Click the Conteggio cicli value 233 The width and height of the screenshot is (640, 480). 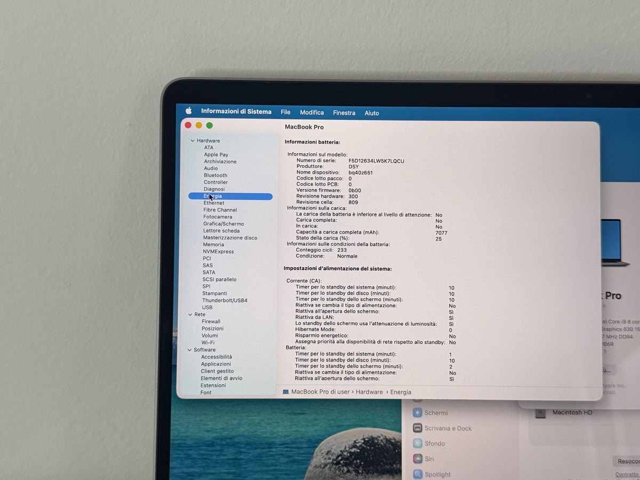342,250
